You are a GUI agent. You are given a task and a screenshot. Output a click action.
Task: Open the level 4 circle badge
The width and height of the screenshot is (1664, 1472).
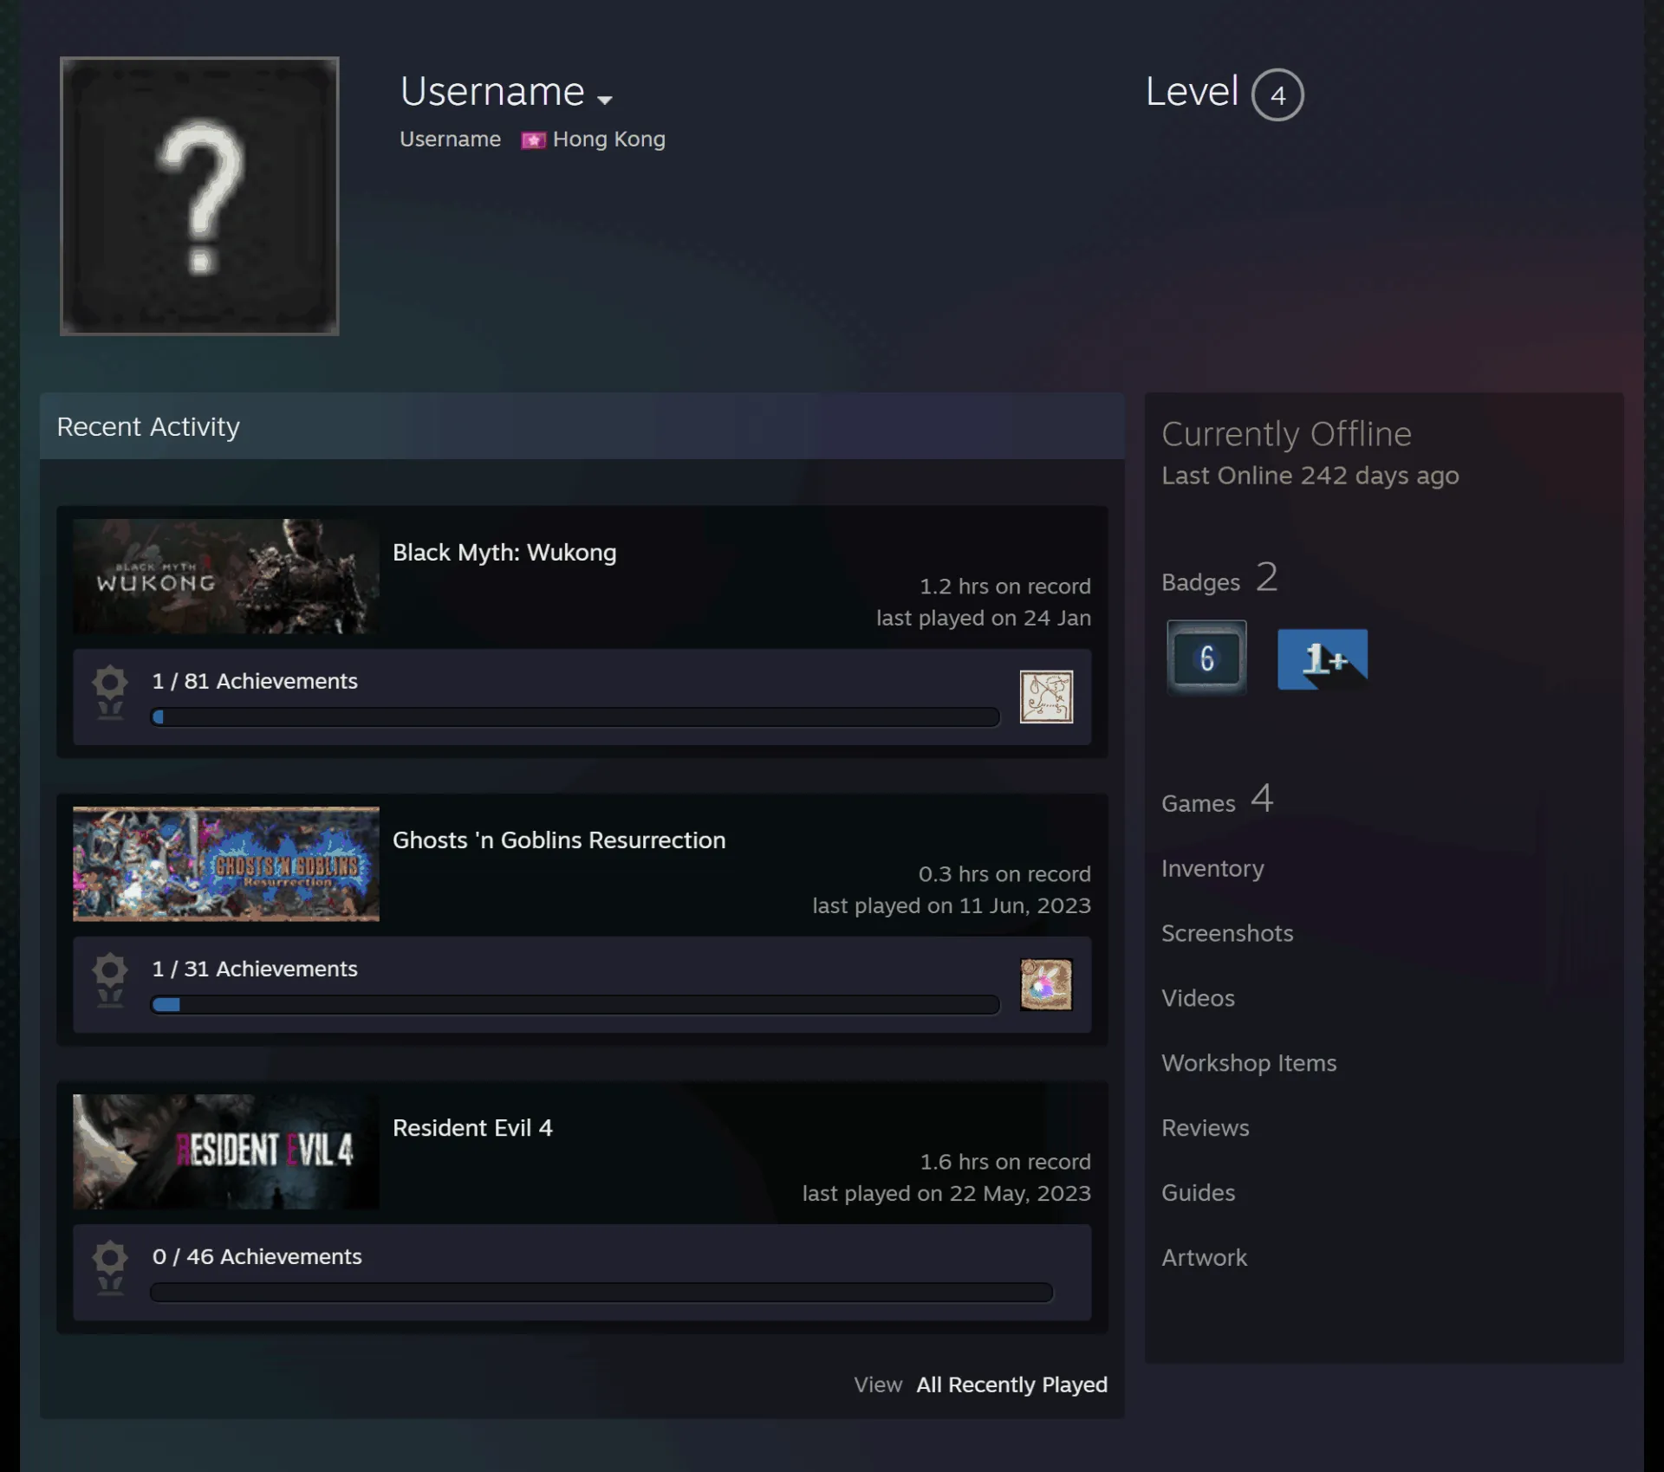pyautogui.click(x=1277, y=94)
